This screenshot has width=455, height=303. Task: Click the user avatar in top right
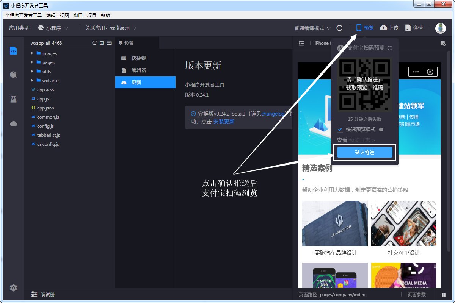coord(440,28)
